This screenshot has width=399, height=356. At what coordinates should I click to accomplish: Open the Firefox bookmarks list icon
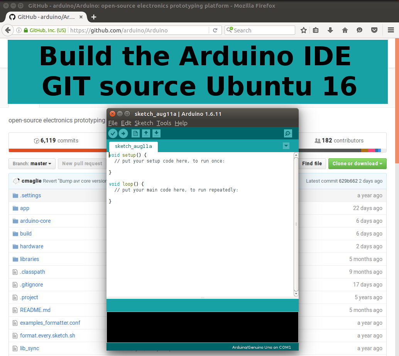point(316,30)
